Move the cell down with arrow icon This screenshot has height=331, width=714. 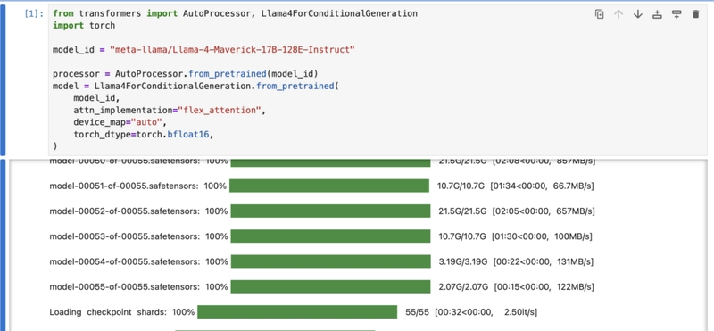pyautogui.click(x=638, y=14)
